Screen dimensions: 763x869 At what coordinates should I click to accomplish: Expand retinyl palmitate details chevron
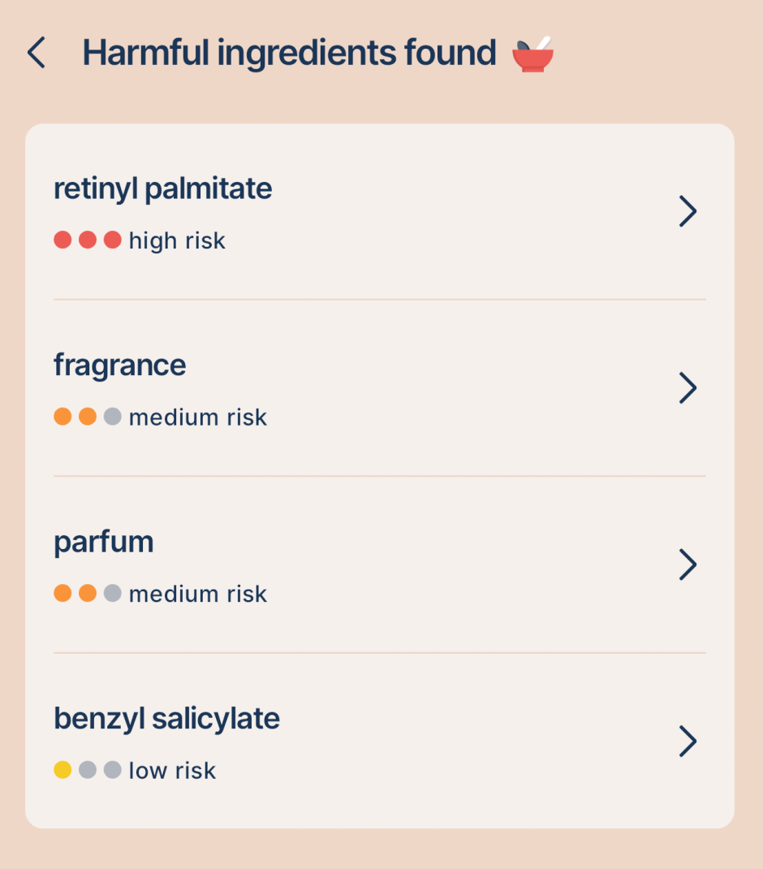point(688,212)
